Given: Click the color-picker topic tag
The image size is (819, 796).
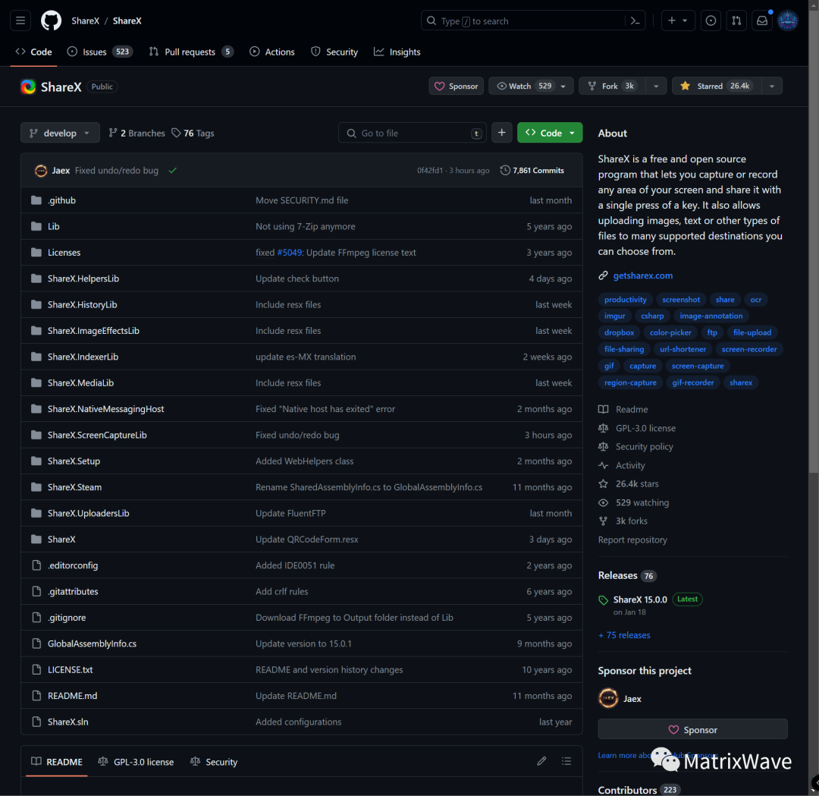Looking at the screenshot, I should coord(670,332).
